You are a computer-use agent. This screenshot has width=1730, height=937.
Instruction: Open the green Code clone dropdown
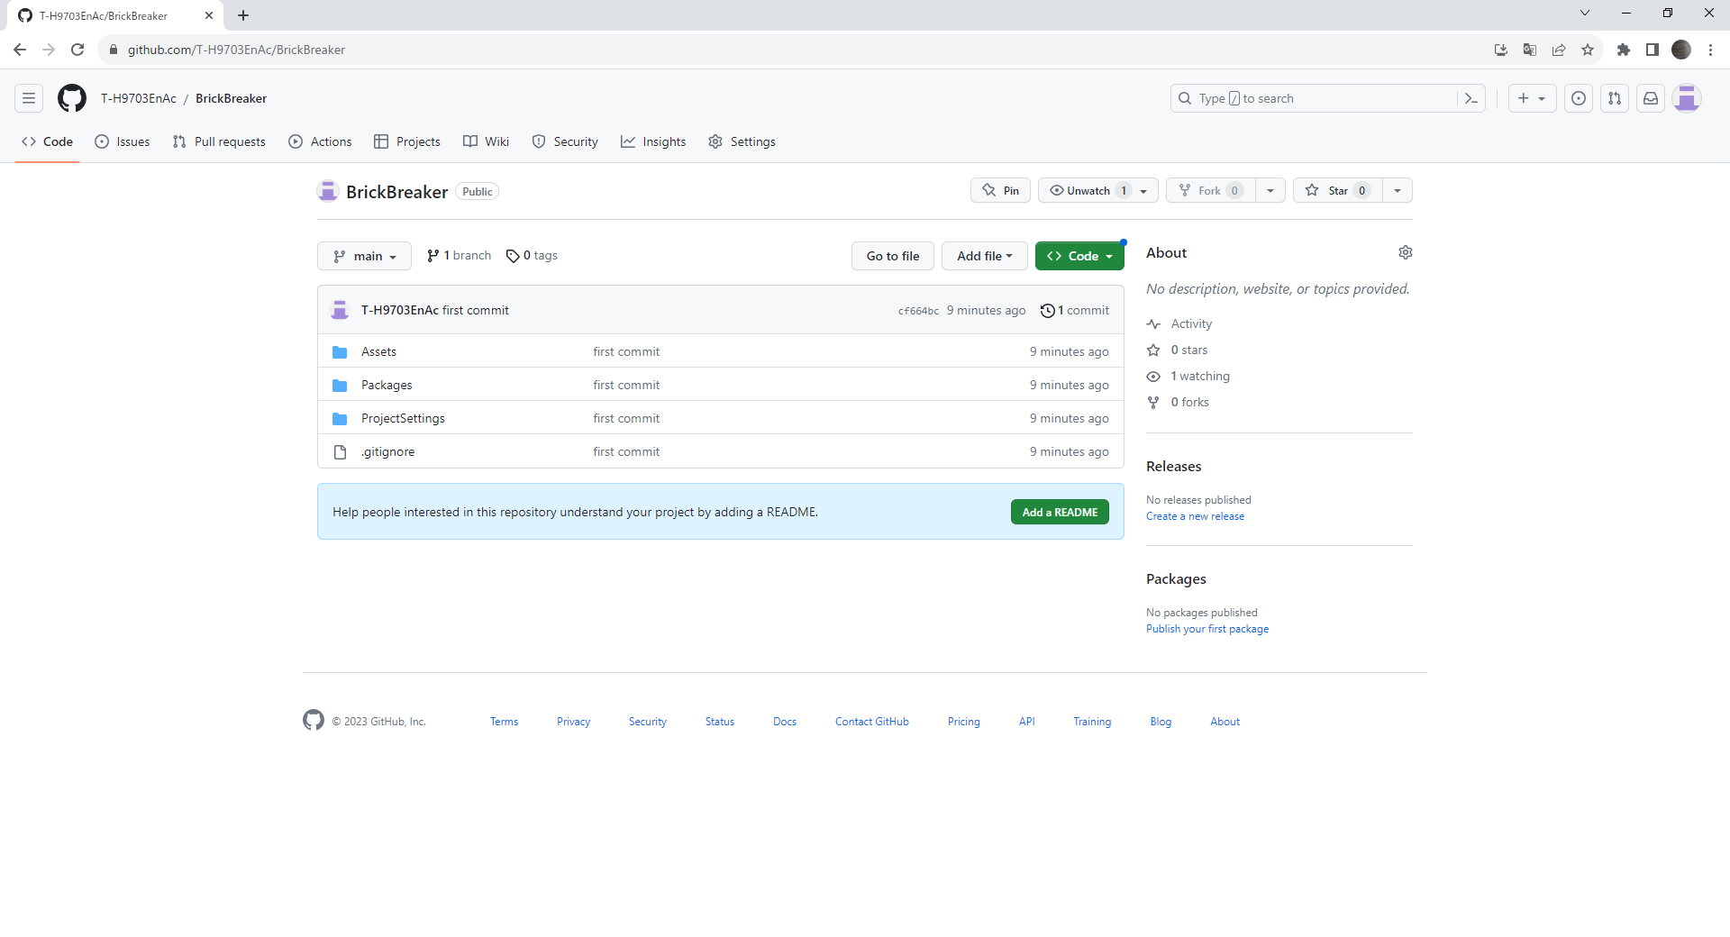1079,256
